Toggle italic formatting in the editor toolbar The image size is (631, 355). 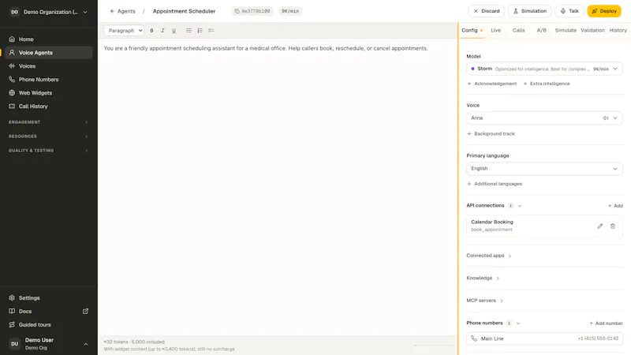tap(162, 31)
